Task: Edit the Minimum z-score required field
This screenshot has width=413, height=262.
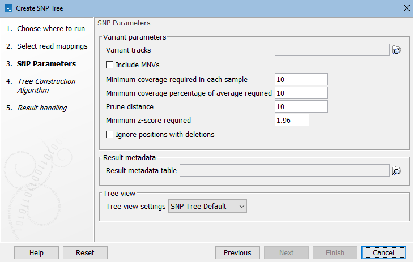Action: tap(291, 120)
